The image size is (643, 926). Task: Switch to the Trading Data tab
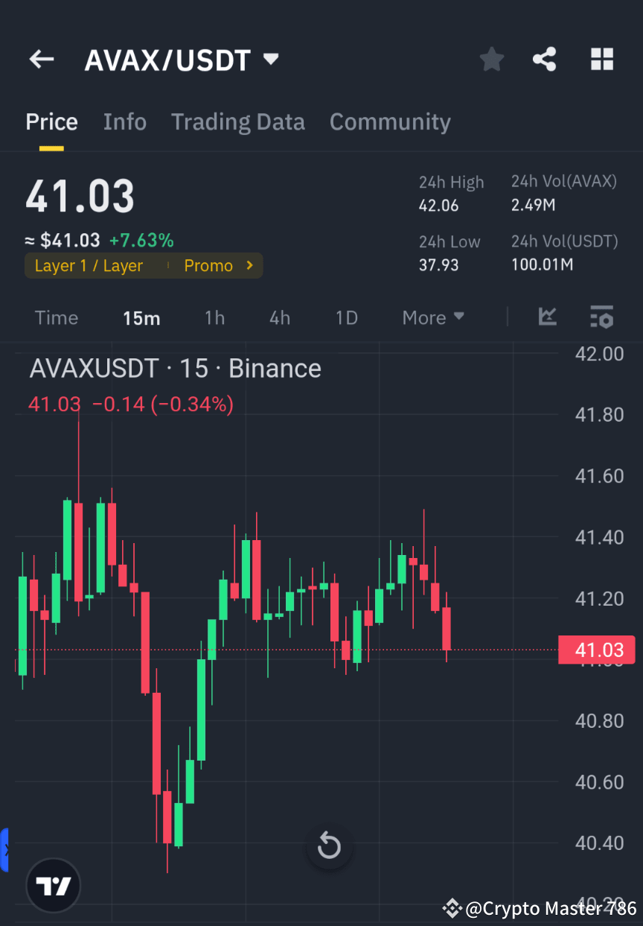[x=238, y=121]
